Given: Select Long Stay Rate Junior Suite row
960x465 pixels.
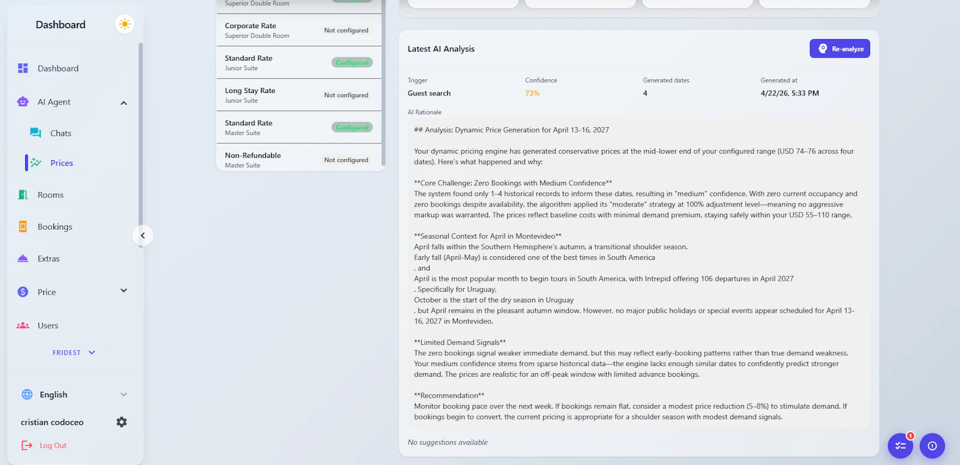Looking at the screenshot, I should (x=299, y=95).
